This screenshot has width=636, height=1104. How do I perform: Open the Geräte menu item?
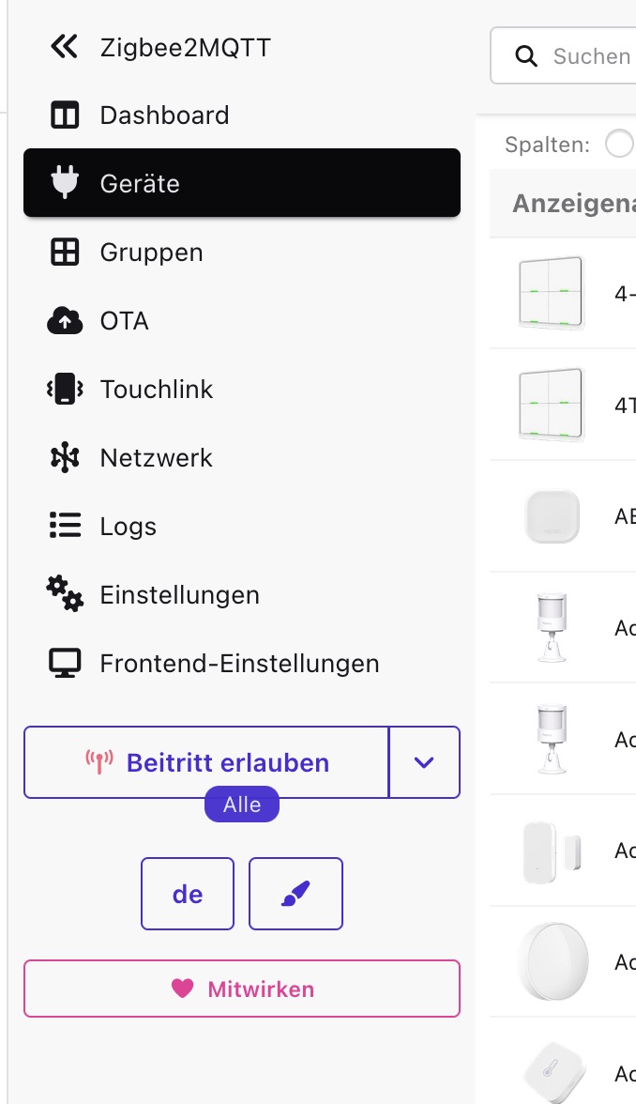(242, 183)
